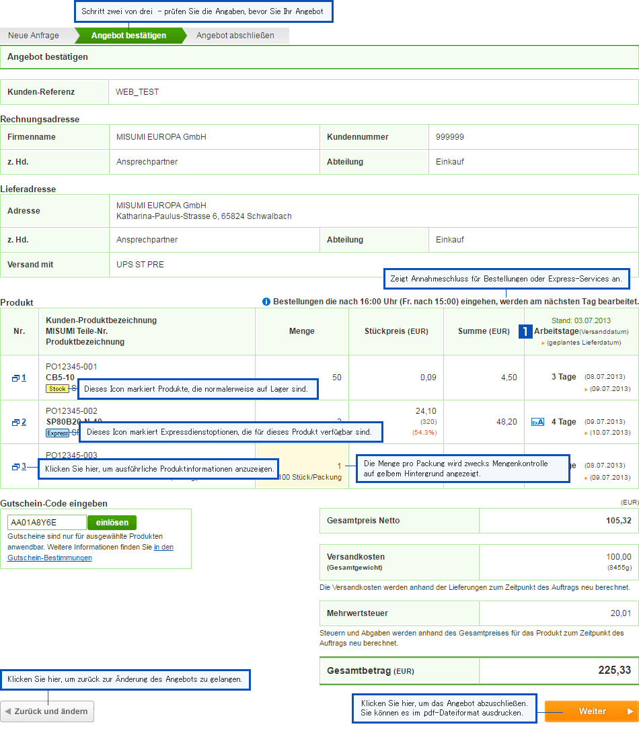Click the Gesamtbetrag total 225,33
The height and width of the screenshot is (739, 639).
[x=615, y=670]
